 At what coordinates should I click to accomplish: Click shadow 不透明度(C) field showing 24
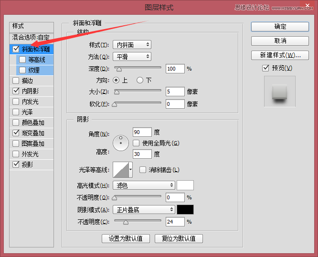(175, 222)
